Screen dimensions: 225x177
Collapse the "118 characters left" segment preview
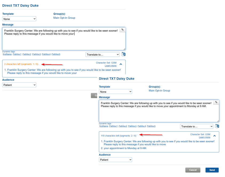point(214,136)
